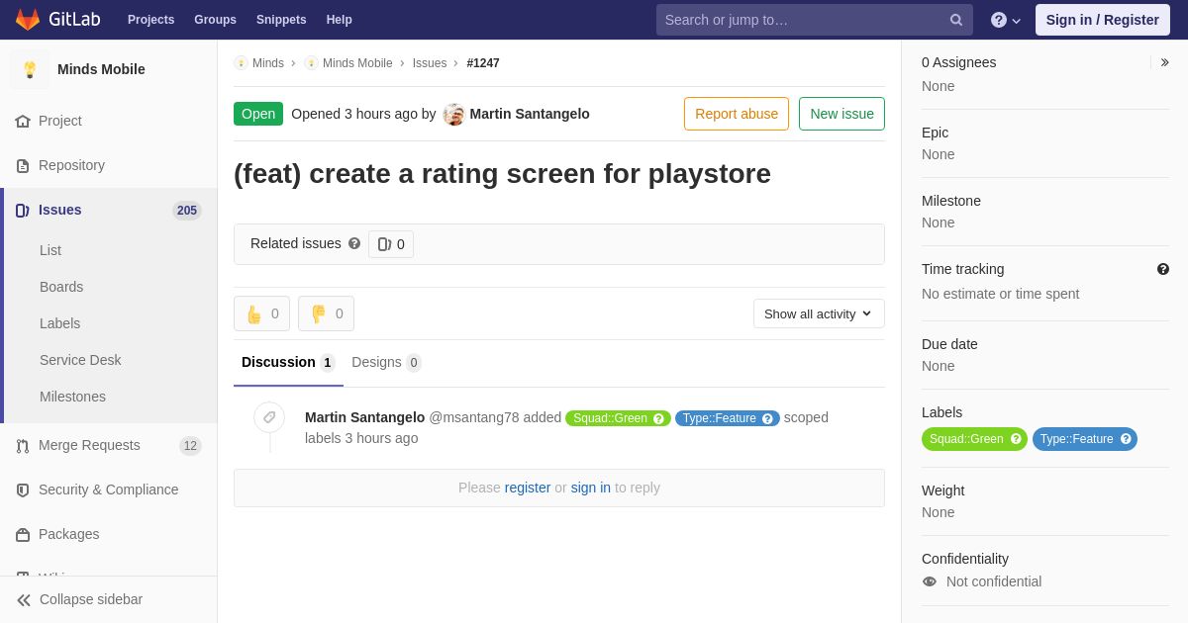
Task: Open the Show all activity dropdown
Action: click(x=819, y=313)
